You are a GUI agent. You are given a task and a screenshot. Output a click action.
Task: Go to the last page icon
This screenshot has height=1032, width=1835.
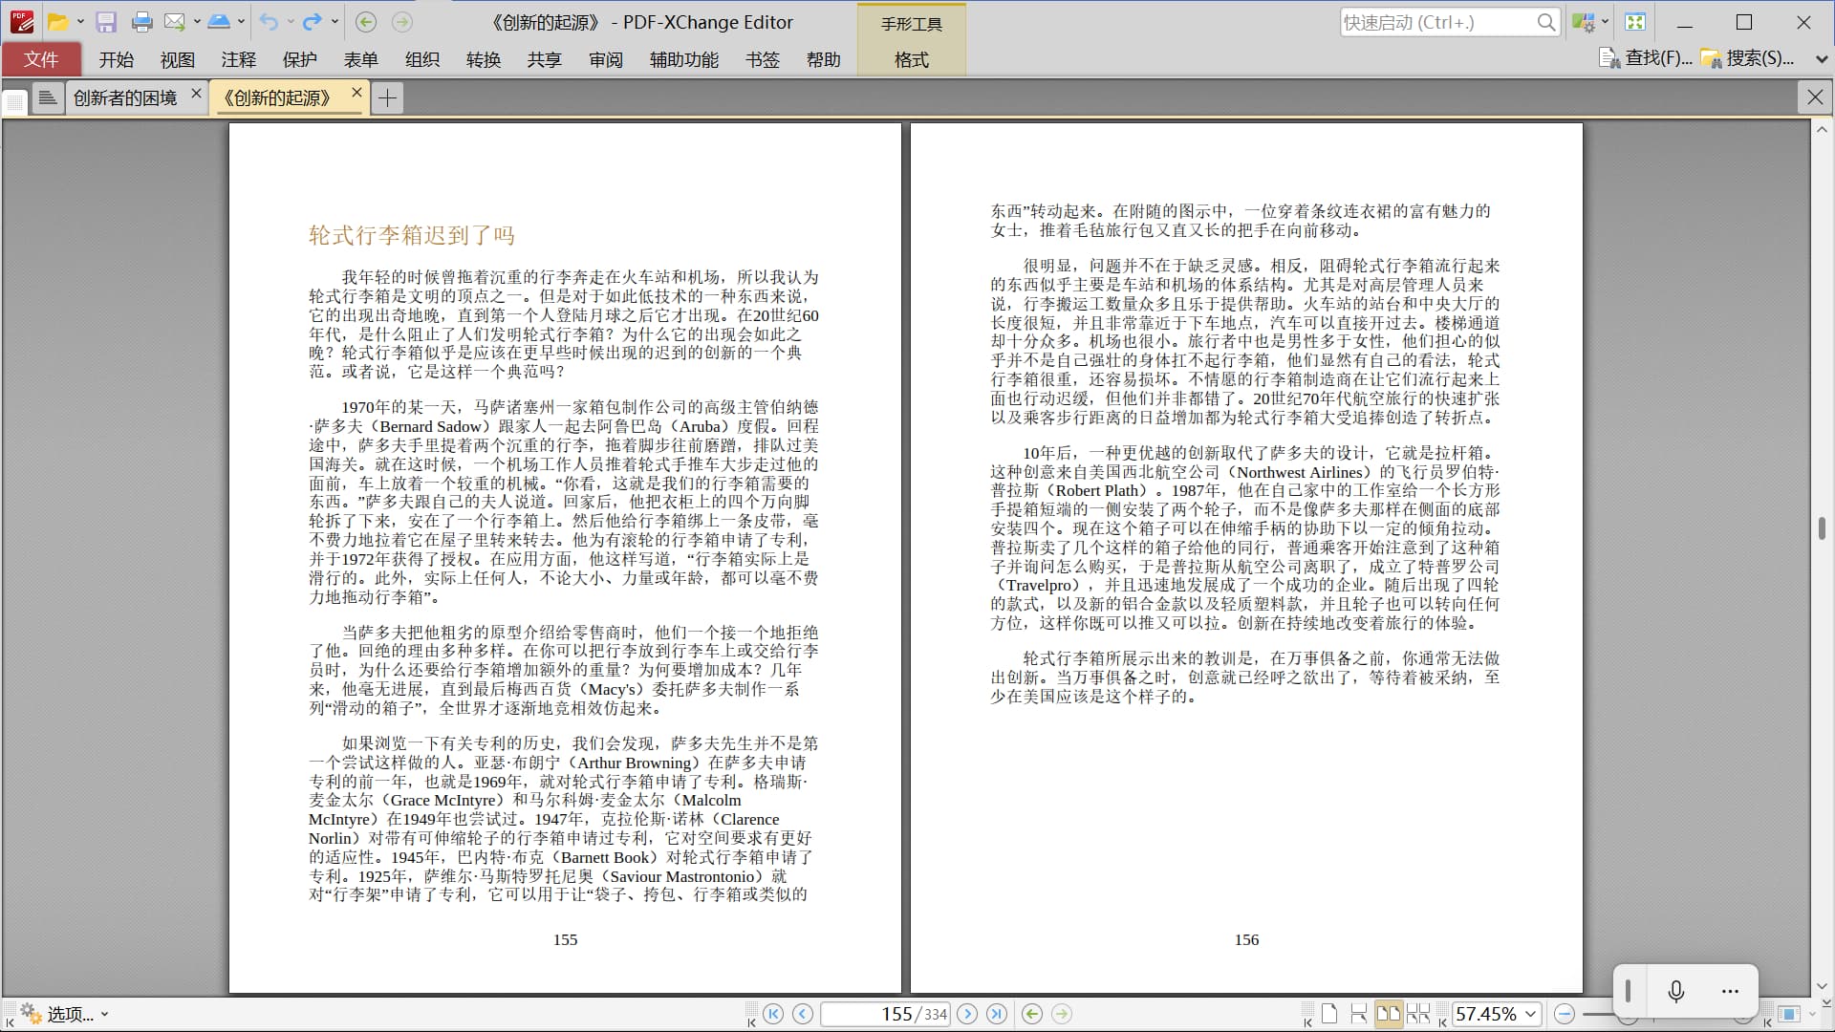coord(996,1014)
